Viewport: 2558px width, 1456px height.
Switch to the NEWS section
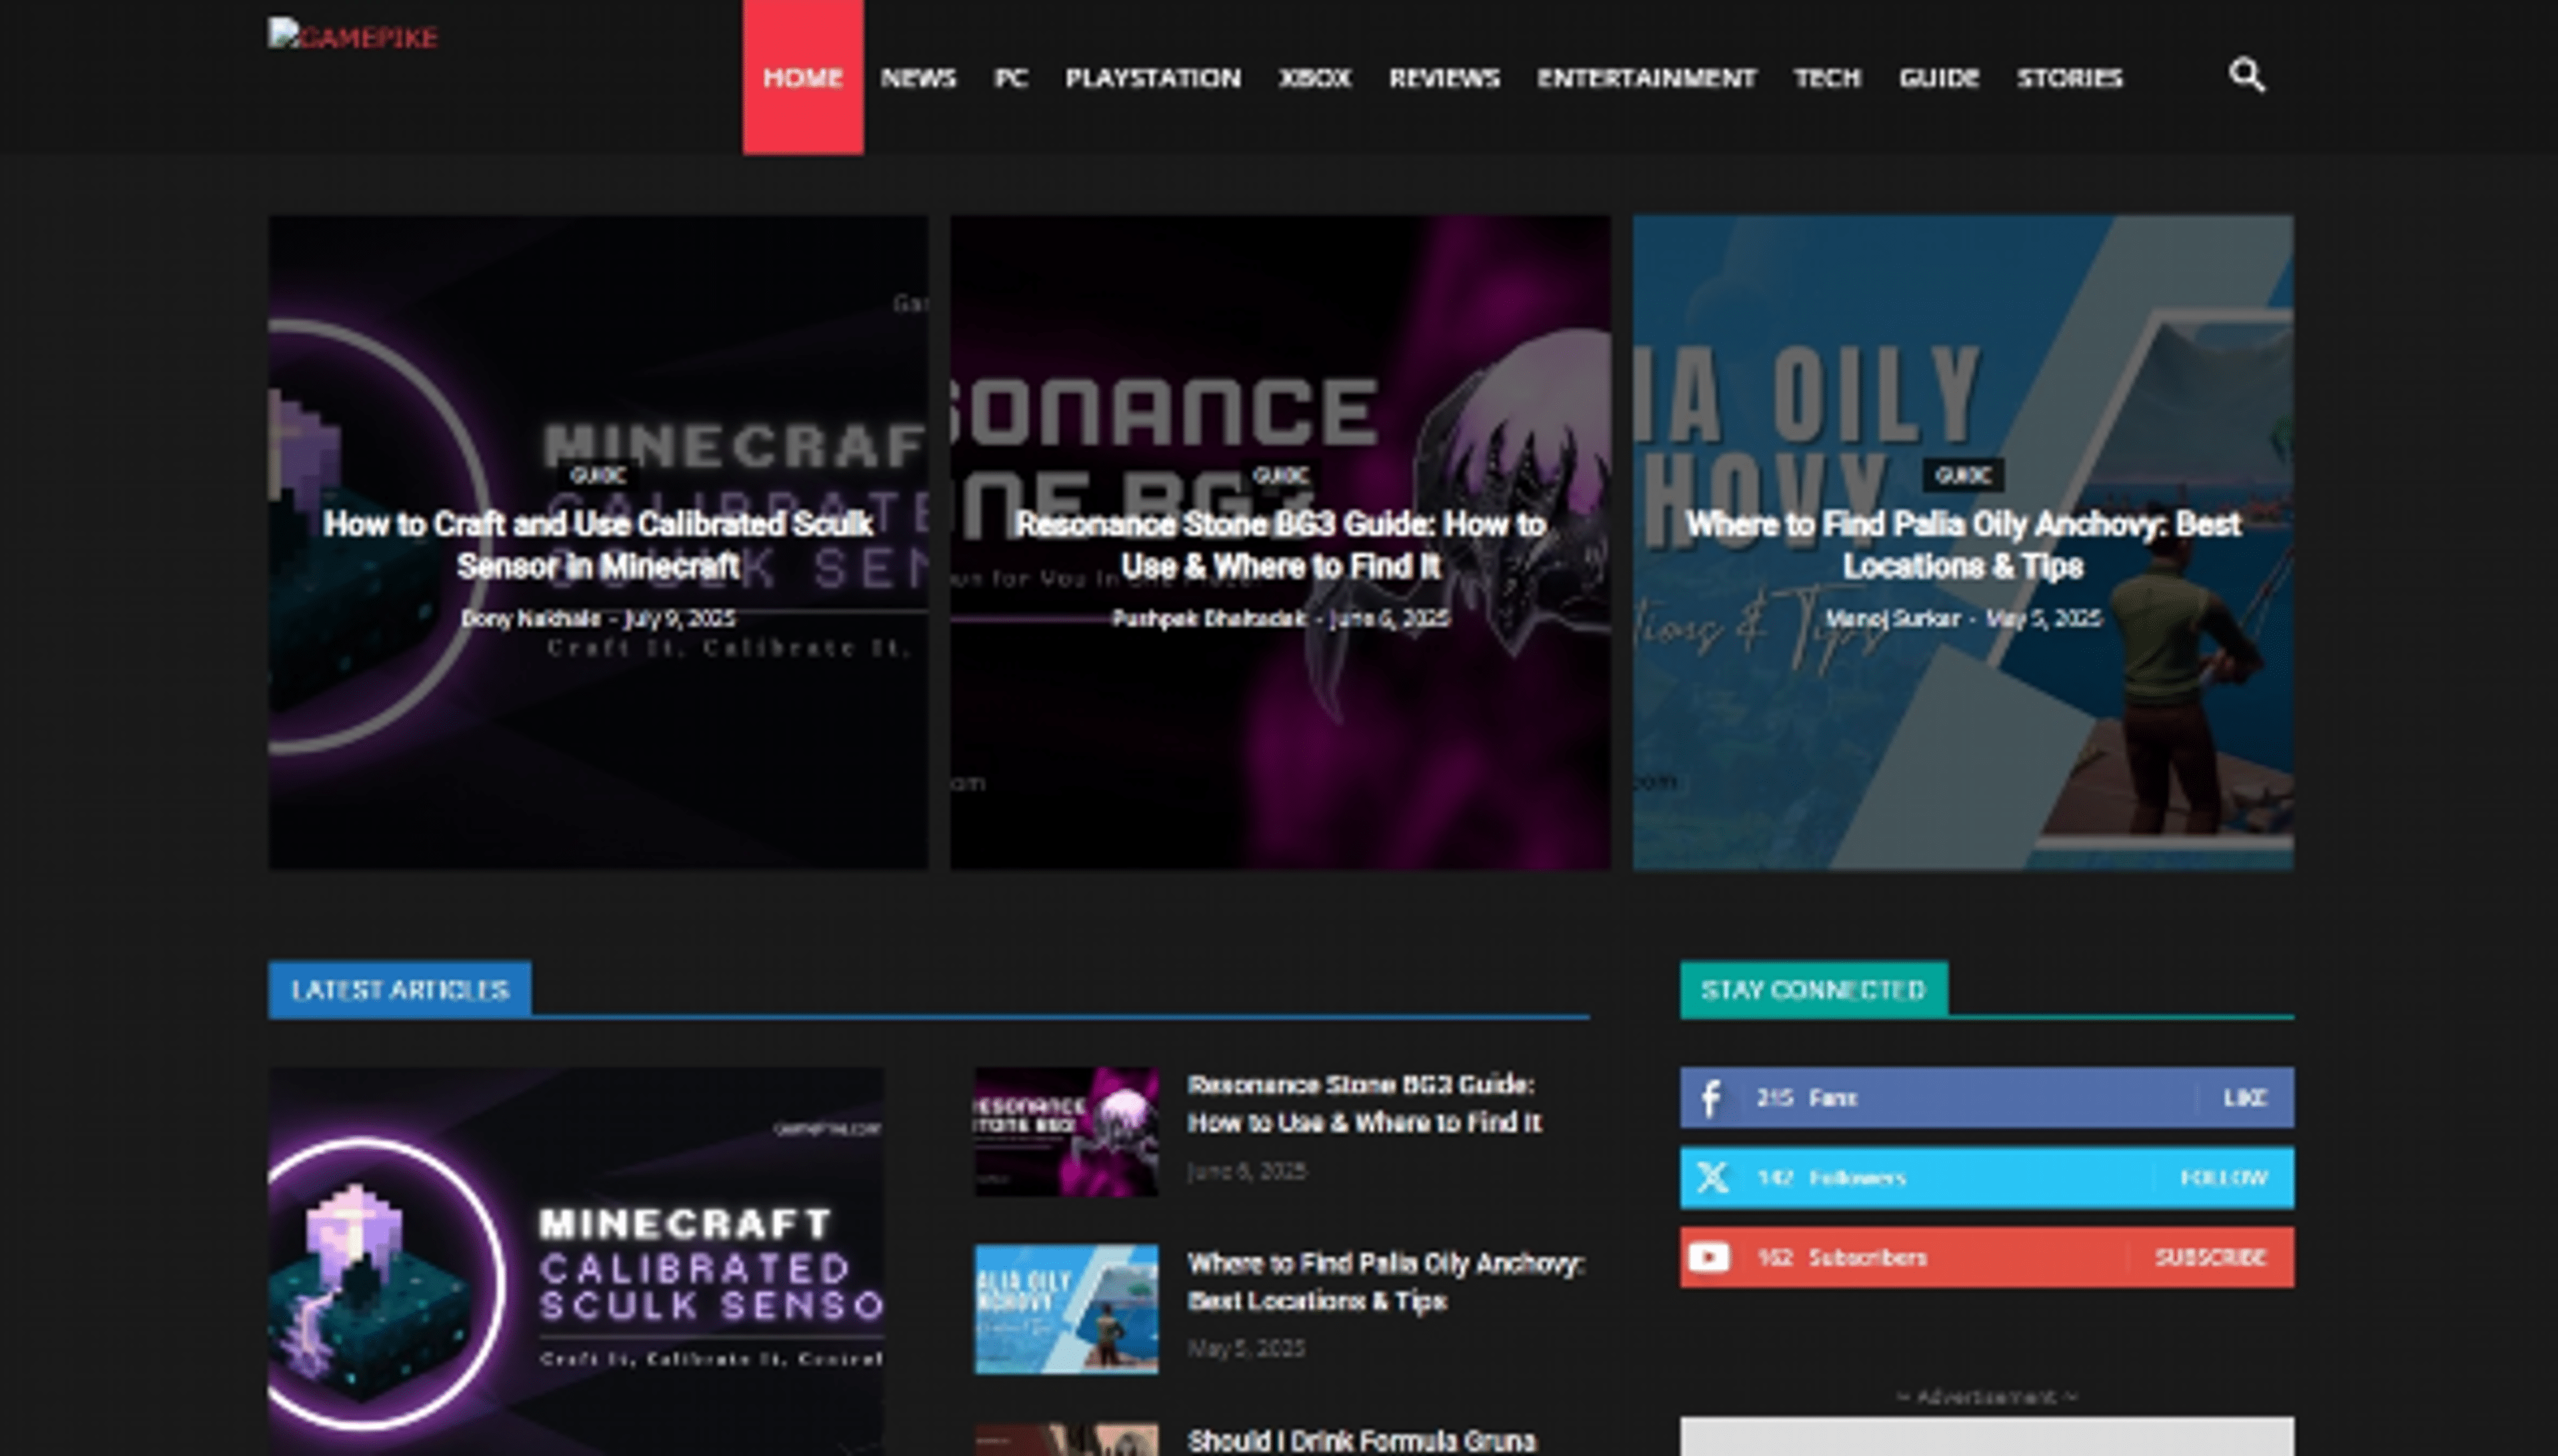(919, 78)
